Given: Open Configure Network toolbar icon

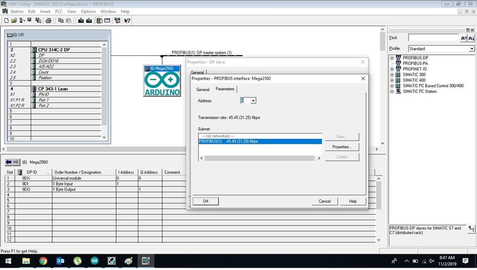Looking at the screenshot, I should 117,20.
